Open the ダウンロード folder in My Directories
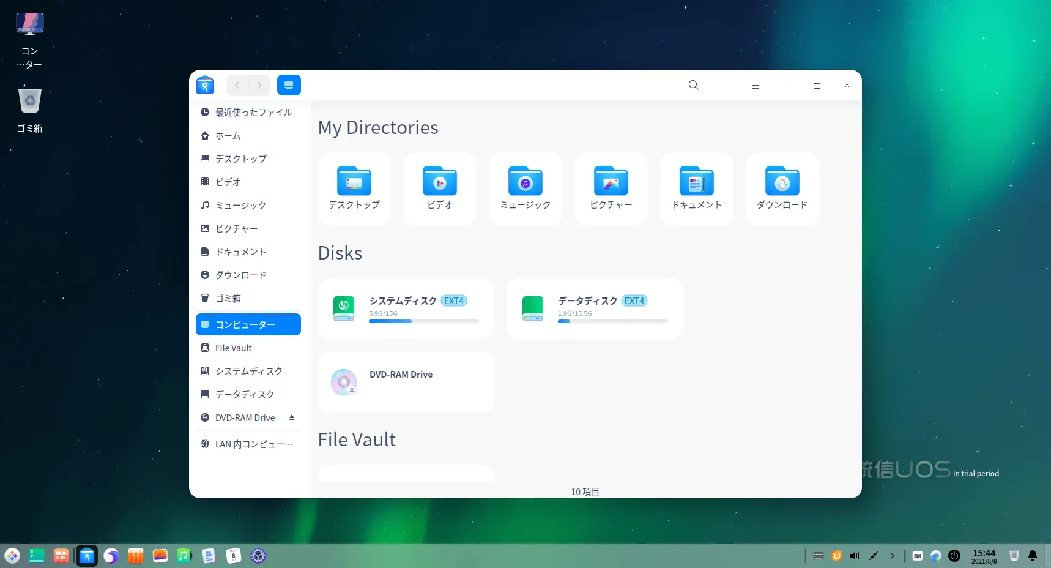Image resolution: width=1051 pixels, height=568 pixels. tap(782, 182)
